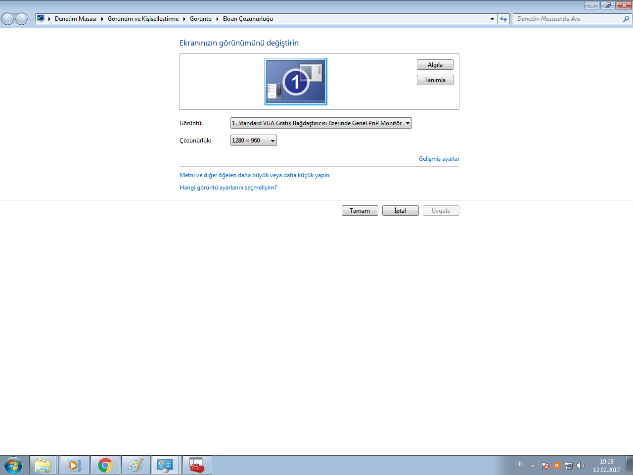Open File Explorer from the taskbar

[x=43, y=466]
